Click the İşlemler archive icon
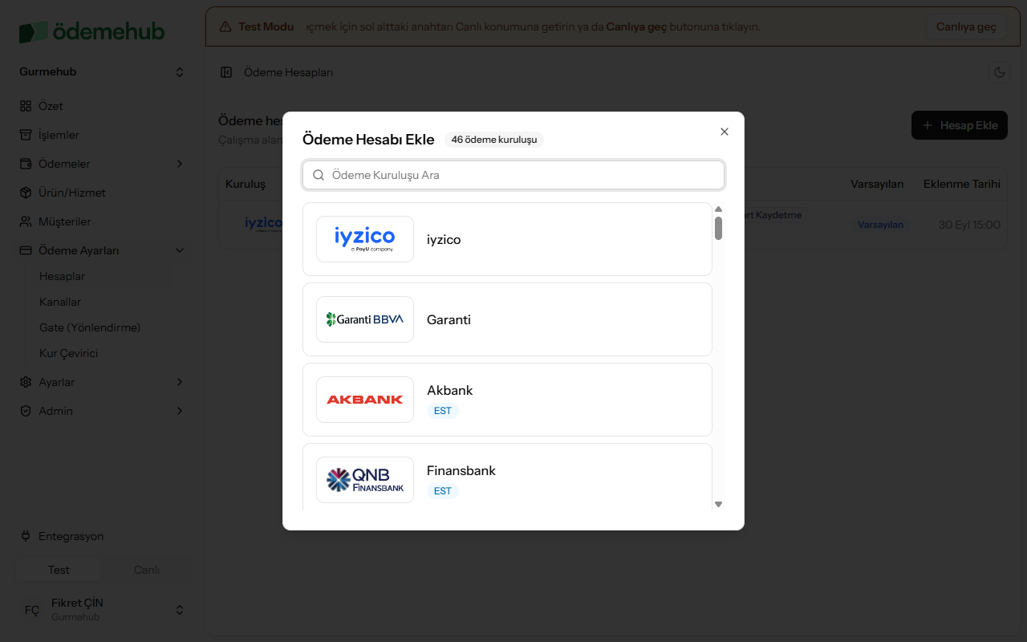Image resolution: width=1027 pixels, height=642 pixels. point(26,135)
